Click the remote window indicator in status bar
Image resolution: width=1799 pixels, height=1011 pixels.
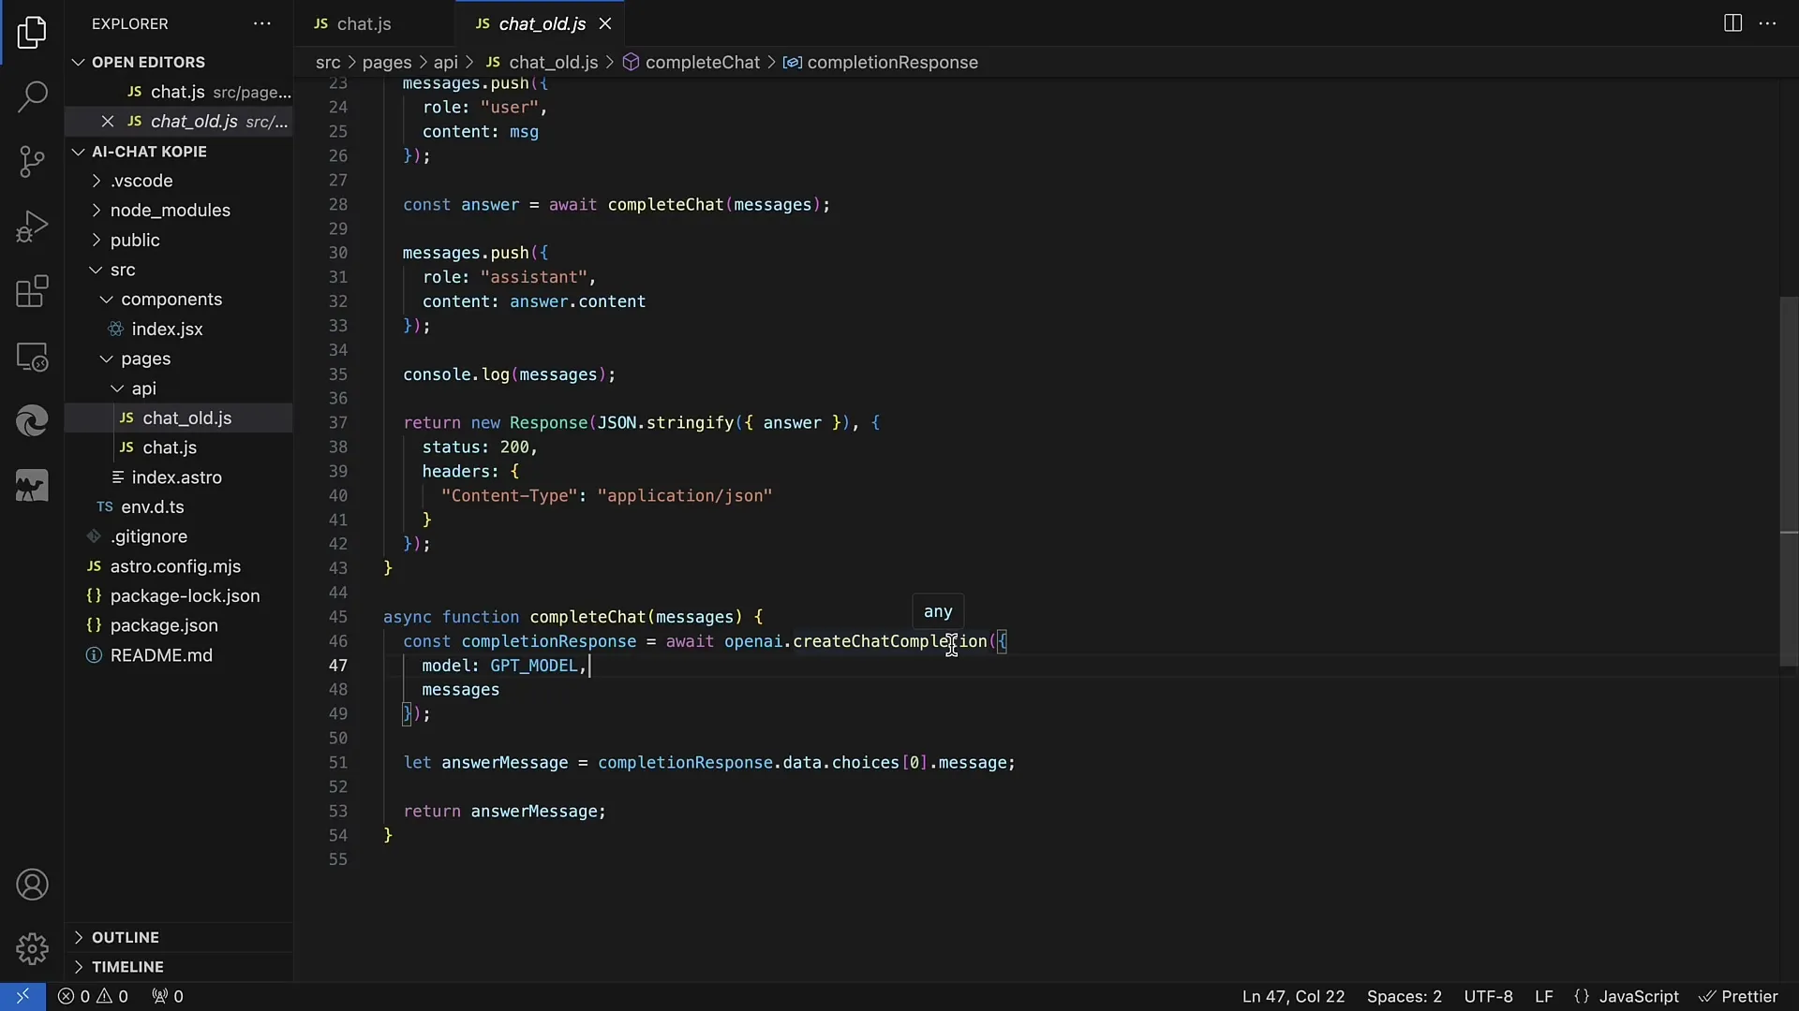point(22,996)
